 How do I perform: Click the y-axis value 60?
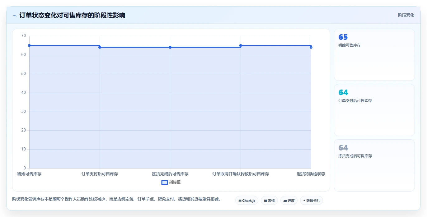(24, 55)
